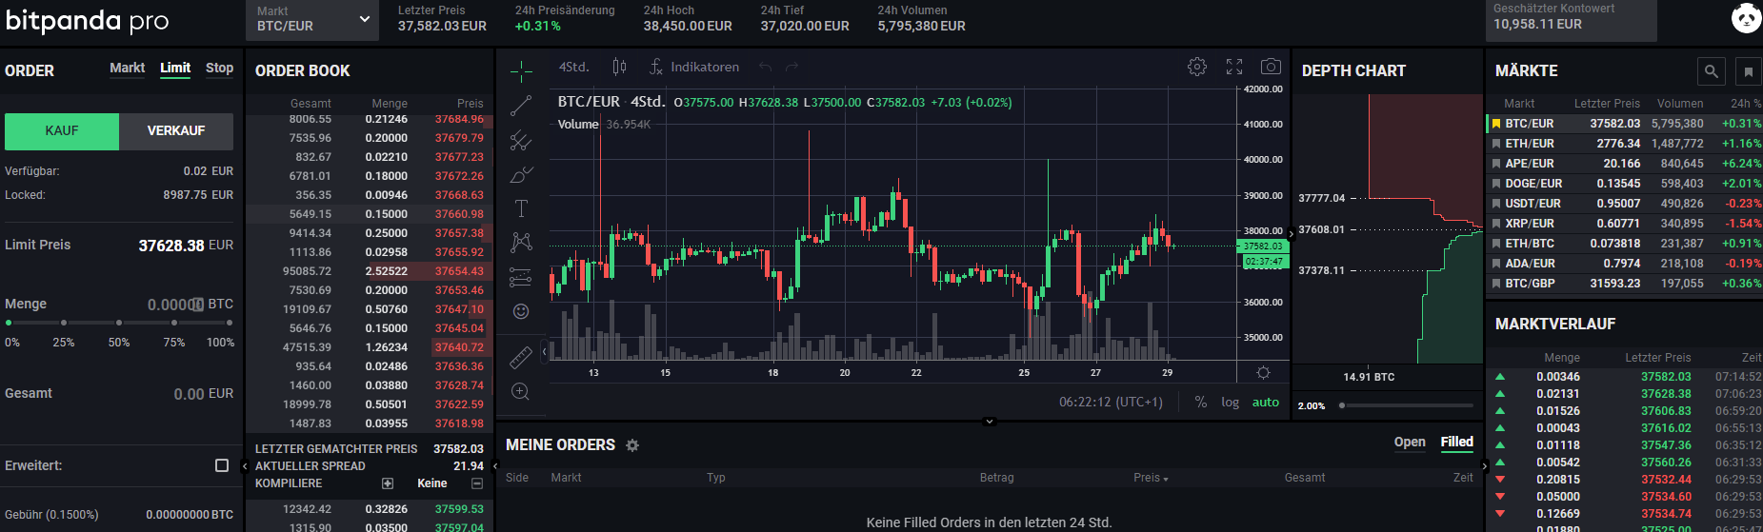Image resolution: width=1763 pixels, height=532 pixels.
Task: Click order book price 37640.72
Action: click(459, 347)
